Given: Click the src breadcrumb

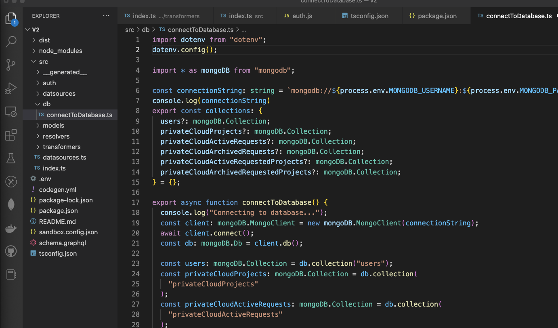Looking at the screenshot, I should tap(130, 29).
